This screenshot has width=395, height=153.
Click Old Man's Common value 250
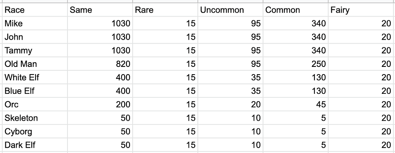coord(296,64)
